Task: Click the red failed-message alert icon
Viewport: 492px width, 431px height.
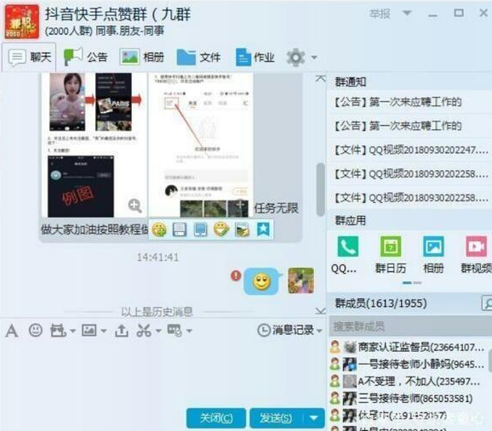Action: (236, 275)
